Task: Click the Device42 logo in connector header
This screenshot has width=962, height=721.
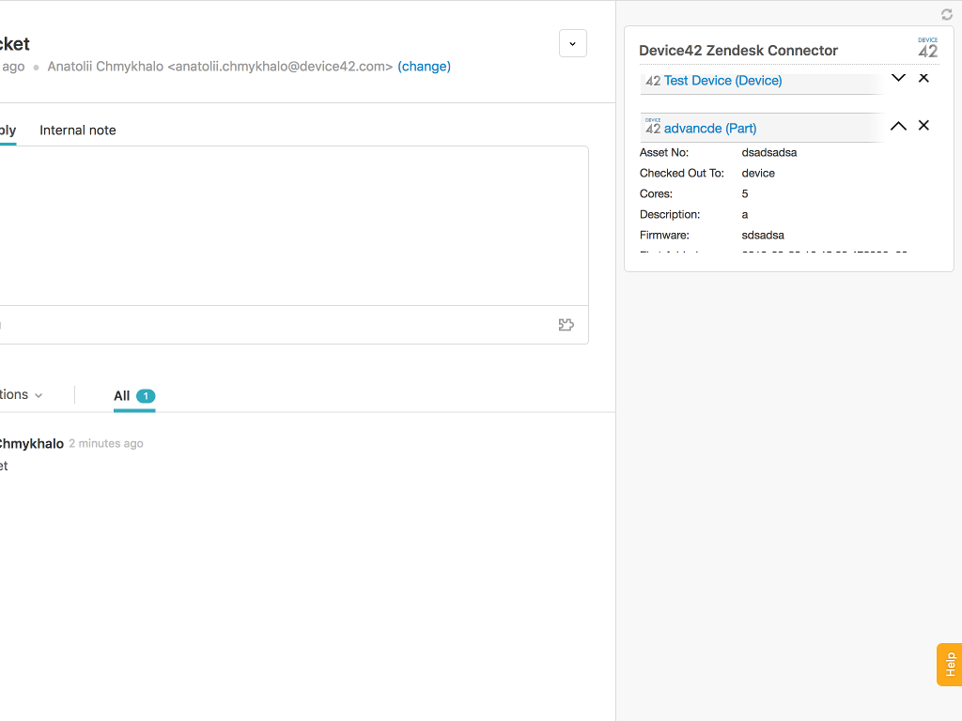Action: tap(928, 48)
